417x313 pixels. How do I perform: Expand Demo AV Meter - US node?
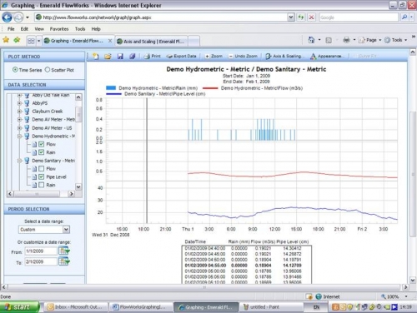[x=19, y=128]
